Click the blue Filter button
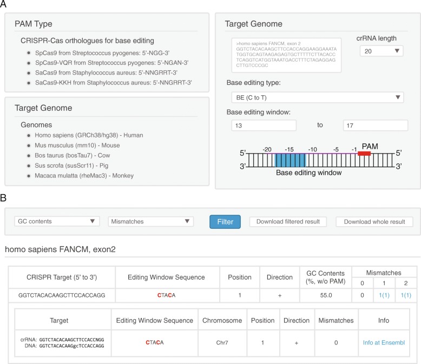 [x=225, y=222]
